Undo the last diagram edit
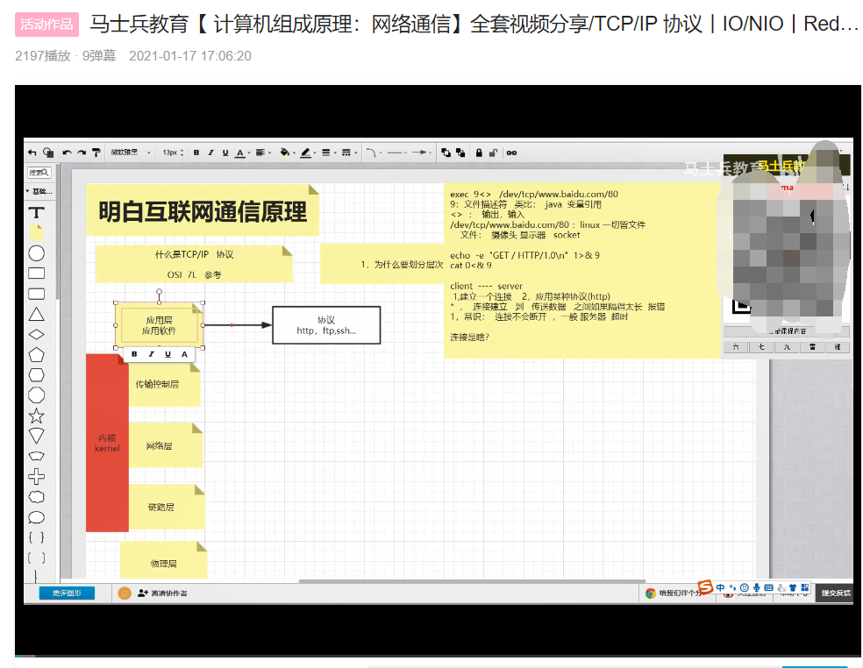This screenshot has width=863, height=668. [67, 153]
